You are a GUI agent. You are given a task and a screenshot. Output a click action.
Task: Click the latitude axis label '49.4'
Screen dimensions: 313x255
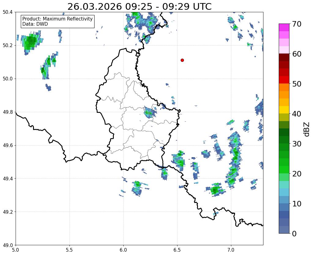point(8,179)
